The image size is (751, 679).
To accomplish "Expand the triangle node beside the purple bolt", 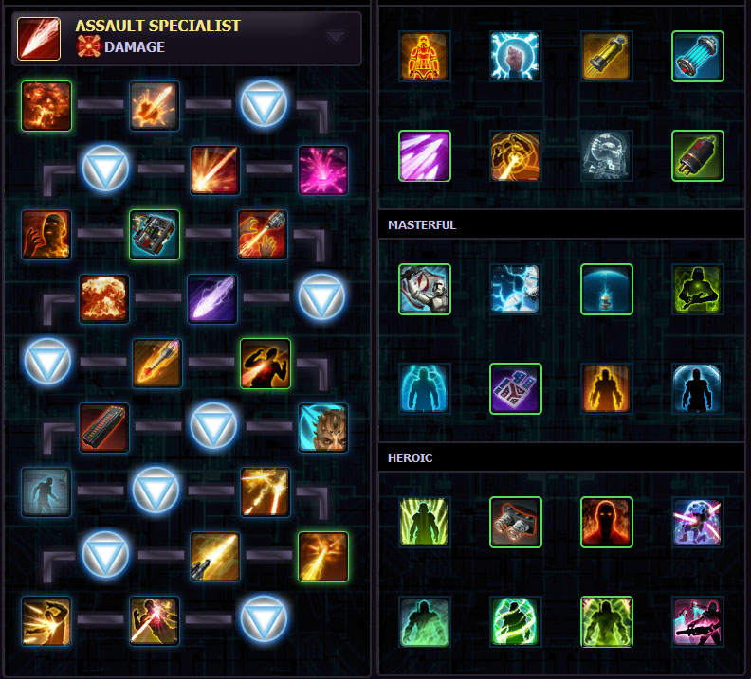I will [x=321, y=298].
